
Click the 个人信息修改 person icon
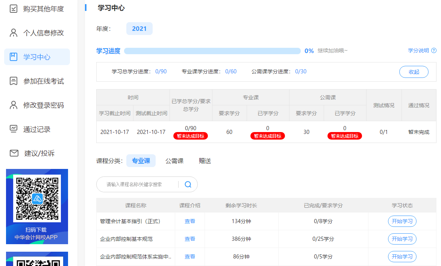(x=14, y=33)
